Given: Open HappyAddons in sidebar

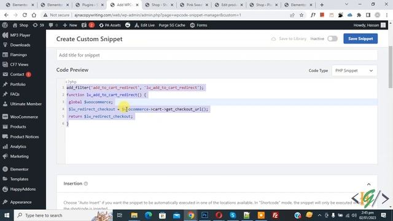Looking at the screenshot, I should coord(23,189).
